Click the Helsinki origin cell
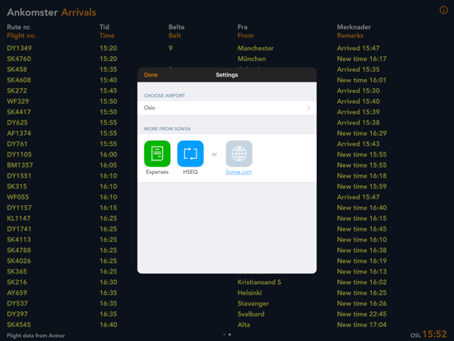Viewport: 454px width, 341px height. click(x=249, y=293)
